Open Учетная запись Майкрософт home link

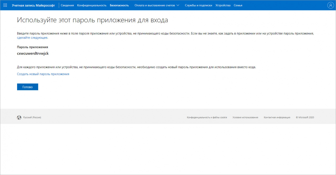coord(33,5)
